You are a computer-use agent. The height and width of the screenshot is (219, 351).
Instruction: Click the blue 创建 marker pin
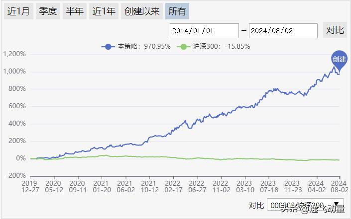(339, 61)
